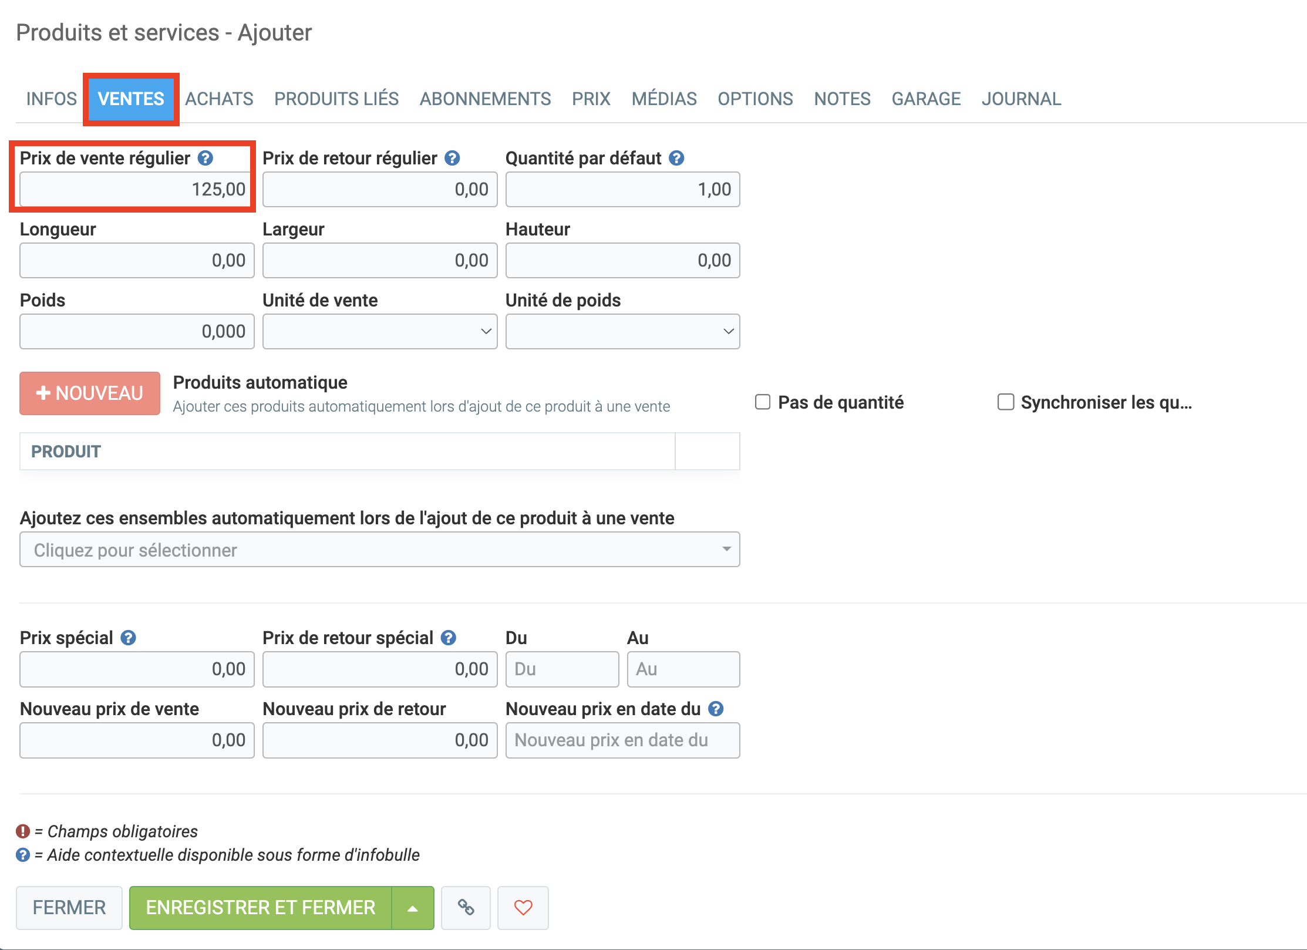This screenshot has height=950, width=1307.
Task: Click help icon beside Prix spécial
Action: 128,638
